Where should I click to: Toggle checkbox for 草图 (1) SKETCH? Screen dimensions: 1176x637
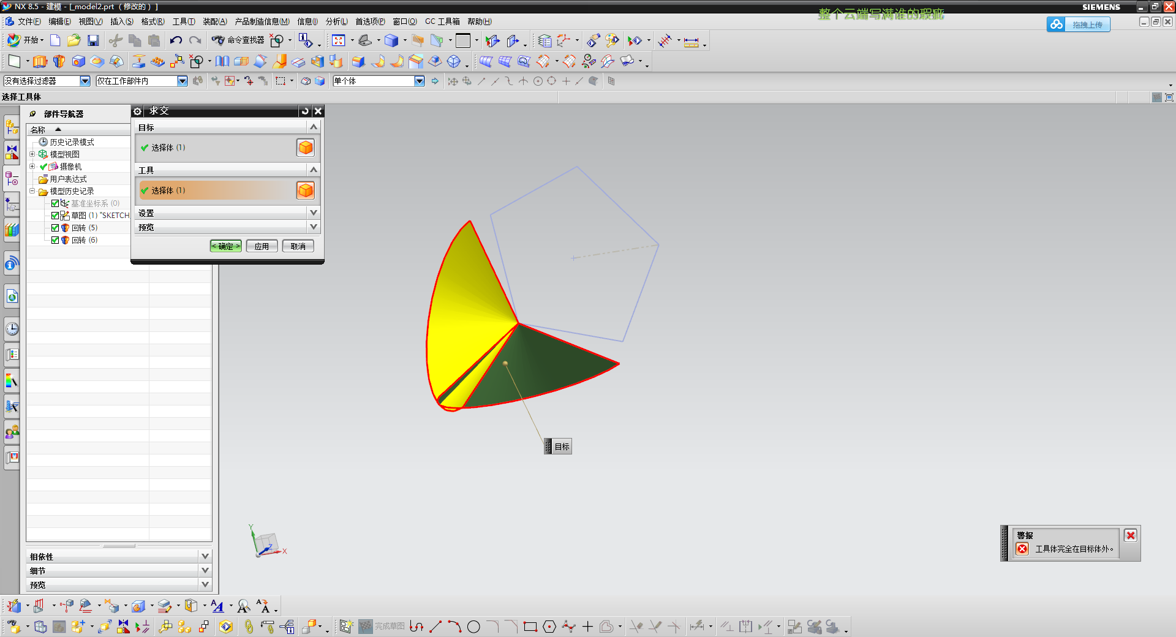[x=55, y=216]
